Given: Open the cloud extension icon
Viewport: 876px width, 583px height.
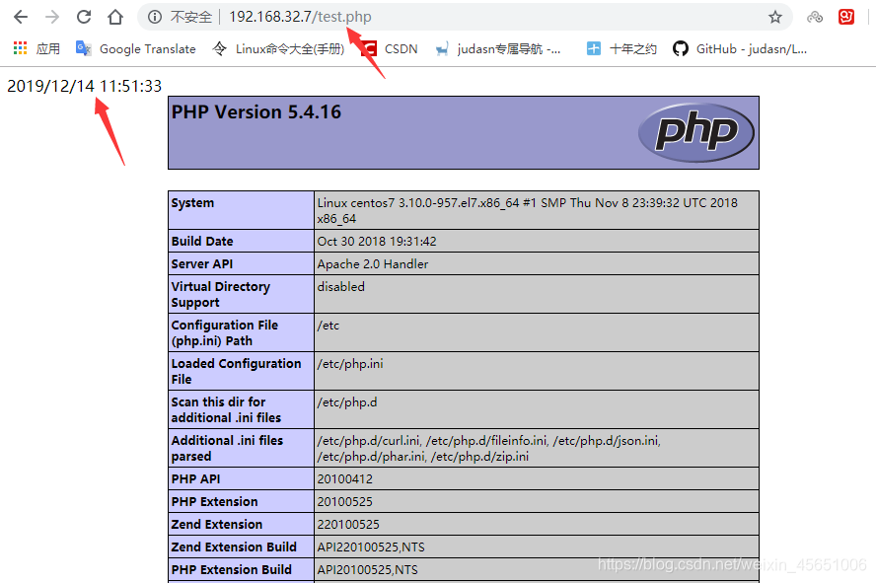Looking at the screenshot, I should [x=815, y=17].
